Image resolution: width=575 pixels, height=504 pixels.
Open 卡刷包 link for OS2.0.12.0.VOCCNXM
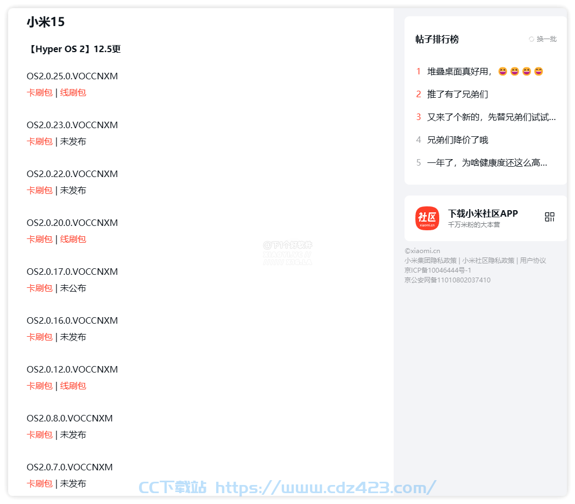pos(40,386)
